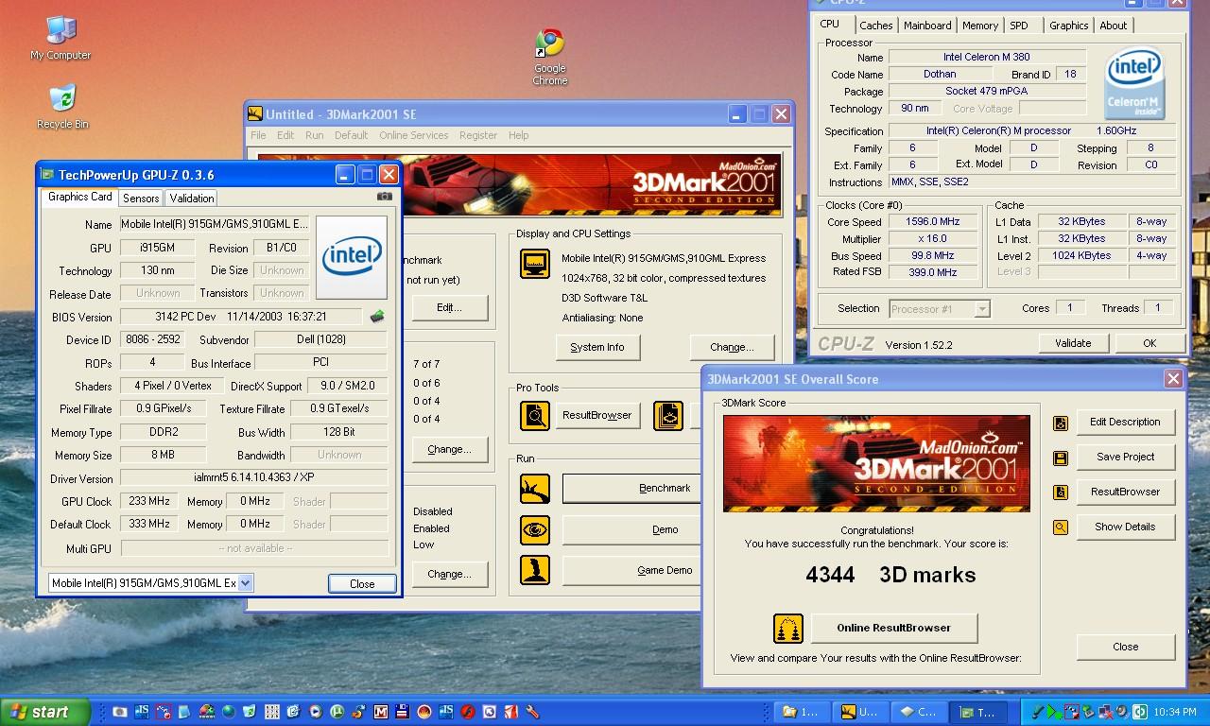Open Recycle Bin desktop icon

pyautogui.click(x=62, y=106)
